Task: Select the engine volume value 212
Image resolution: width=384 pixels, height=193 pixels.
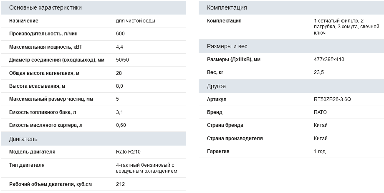Action: [x=120, y=184]
